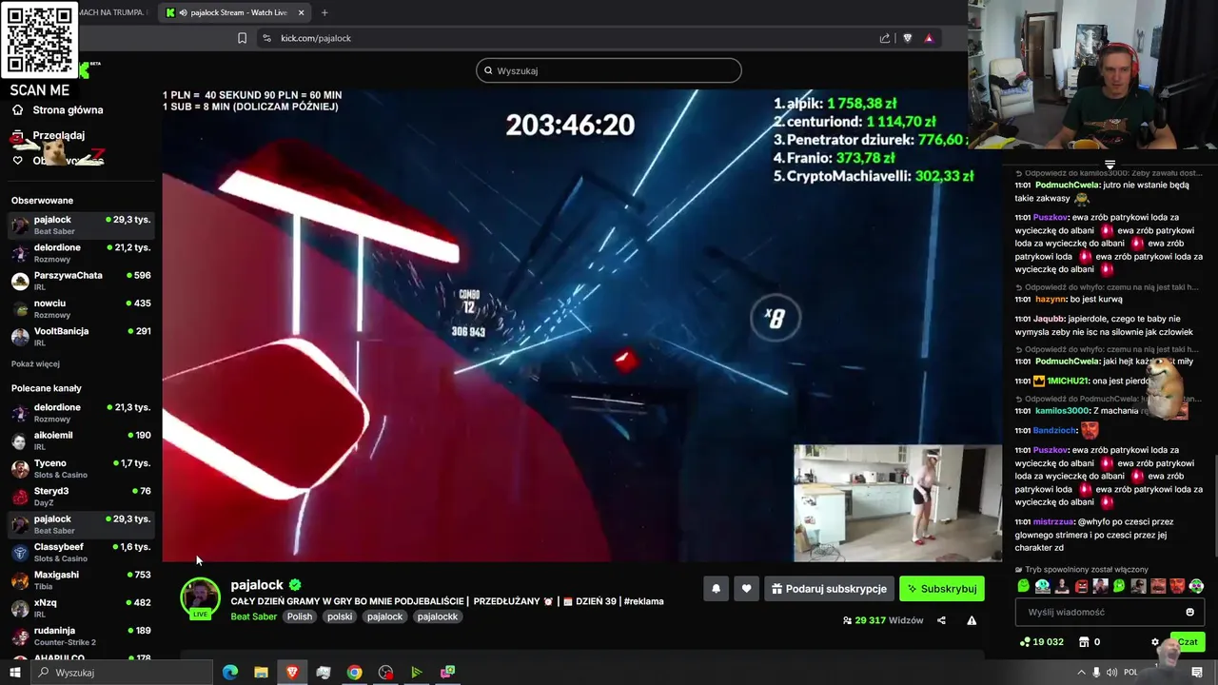The image size is (1218, 685).
Task: Open the recommended channel rudaninja
Action: [x=80, y=636]
